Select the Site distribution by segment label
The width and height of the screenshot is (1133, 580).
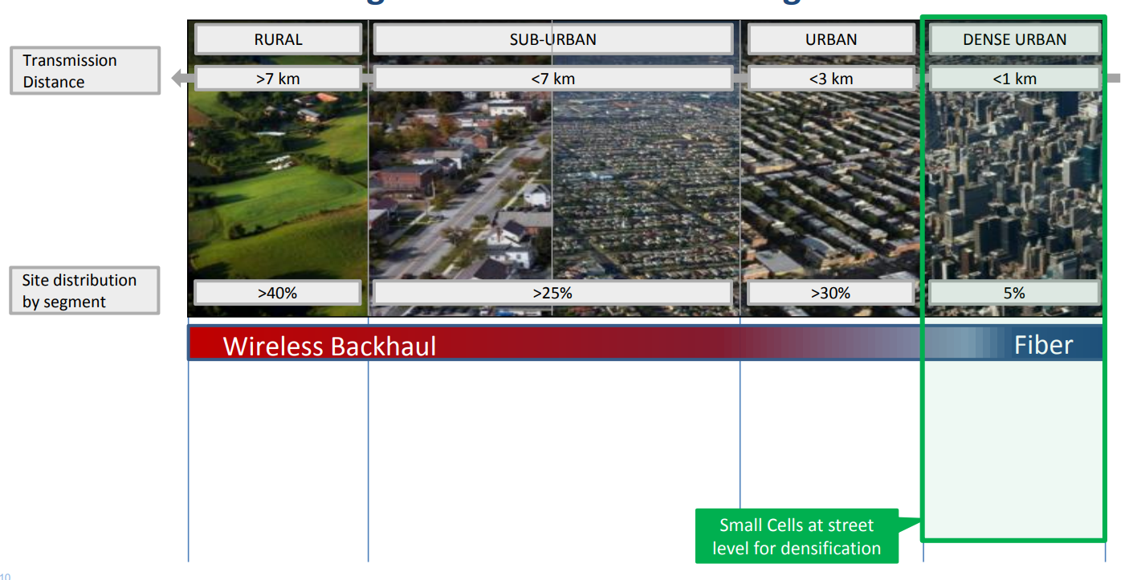pos(85,290)
